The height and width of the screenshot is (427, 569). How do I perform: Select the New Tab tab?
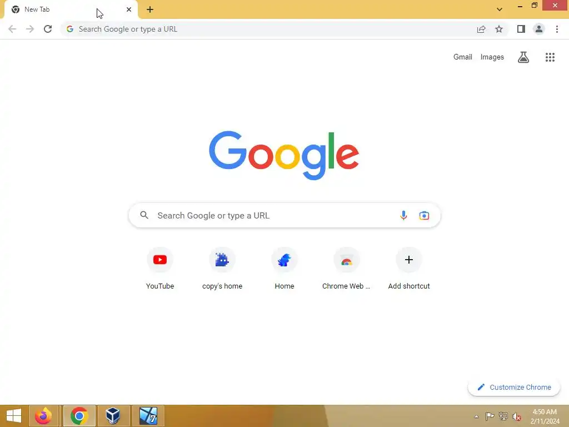[71, 10]
